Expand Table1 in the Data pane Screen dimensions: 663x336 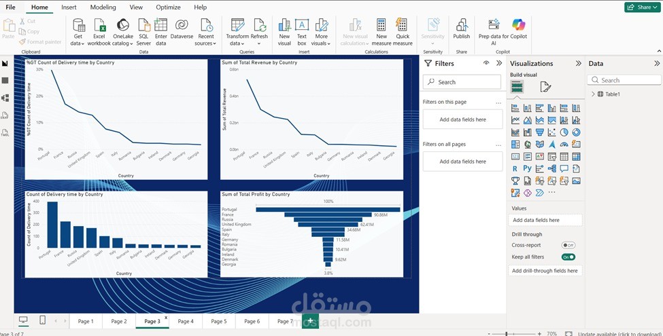coord(593,94)
